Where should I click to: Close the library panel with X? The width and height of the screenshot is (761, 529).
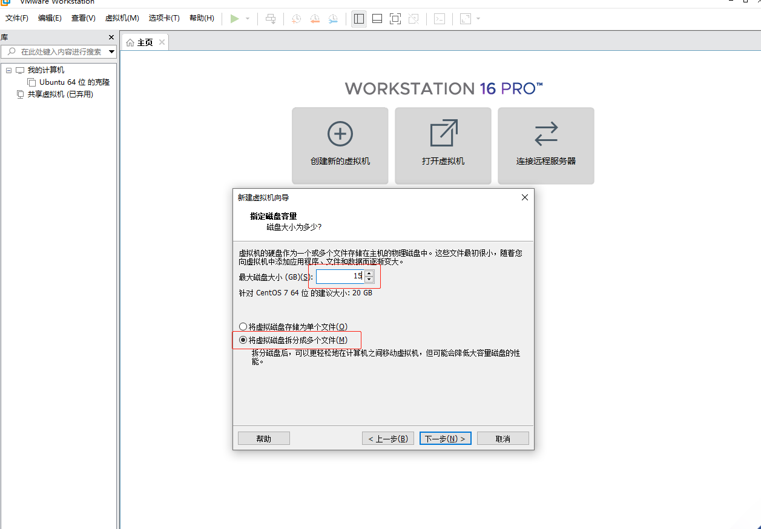111,38
